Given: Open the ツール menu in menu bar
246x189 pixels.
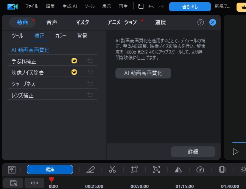Looking at the screenshot, I should tap(89, 6).
